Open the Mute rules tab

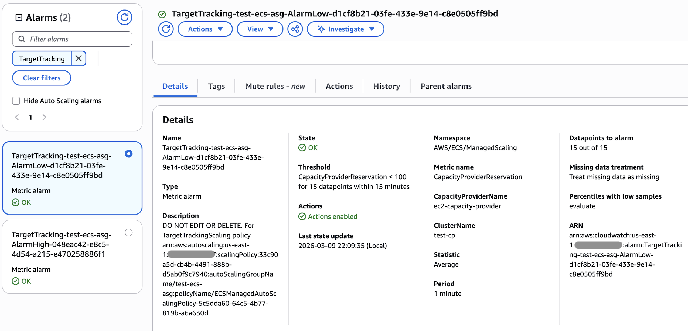click(x=275, y=86)
